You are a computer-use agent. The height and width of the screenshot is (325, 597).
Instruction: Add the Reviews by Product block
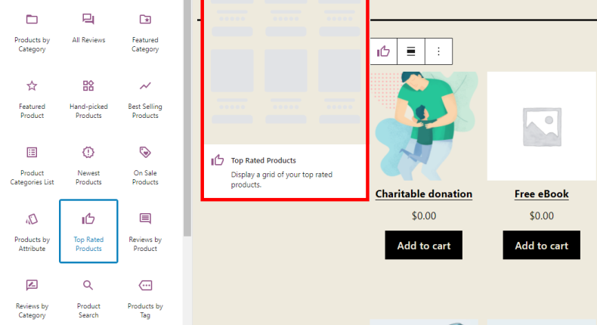[145, 231]
